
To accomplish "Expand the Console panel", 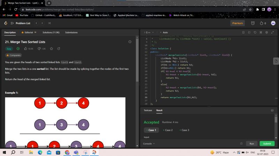I will [x=149, y=143].
